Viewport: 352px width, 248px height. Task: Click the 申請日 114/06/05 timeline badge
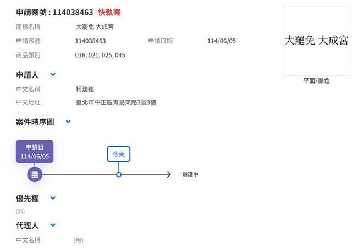[35, 151]
